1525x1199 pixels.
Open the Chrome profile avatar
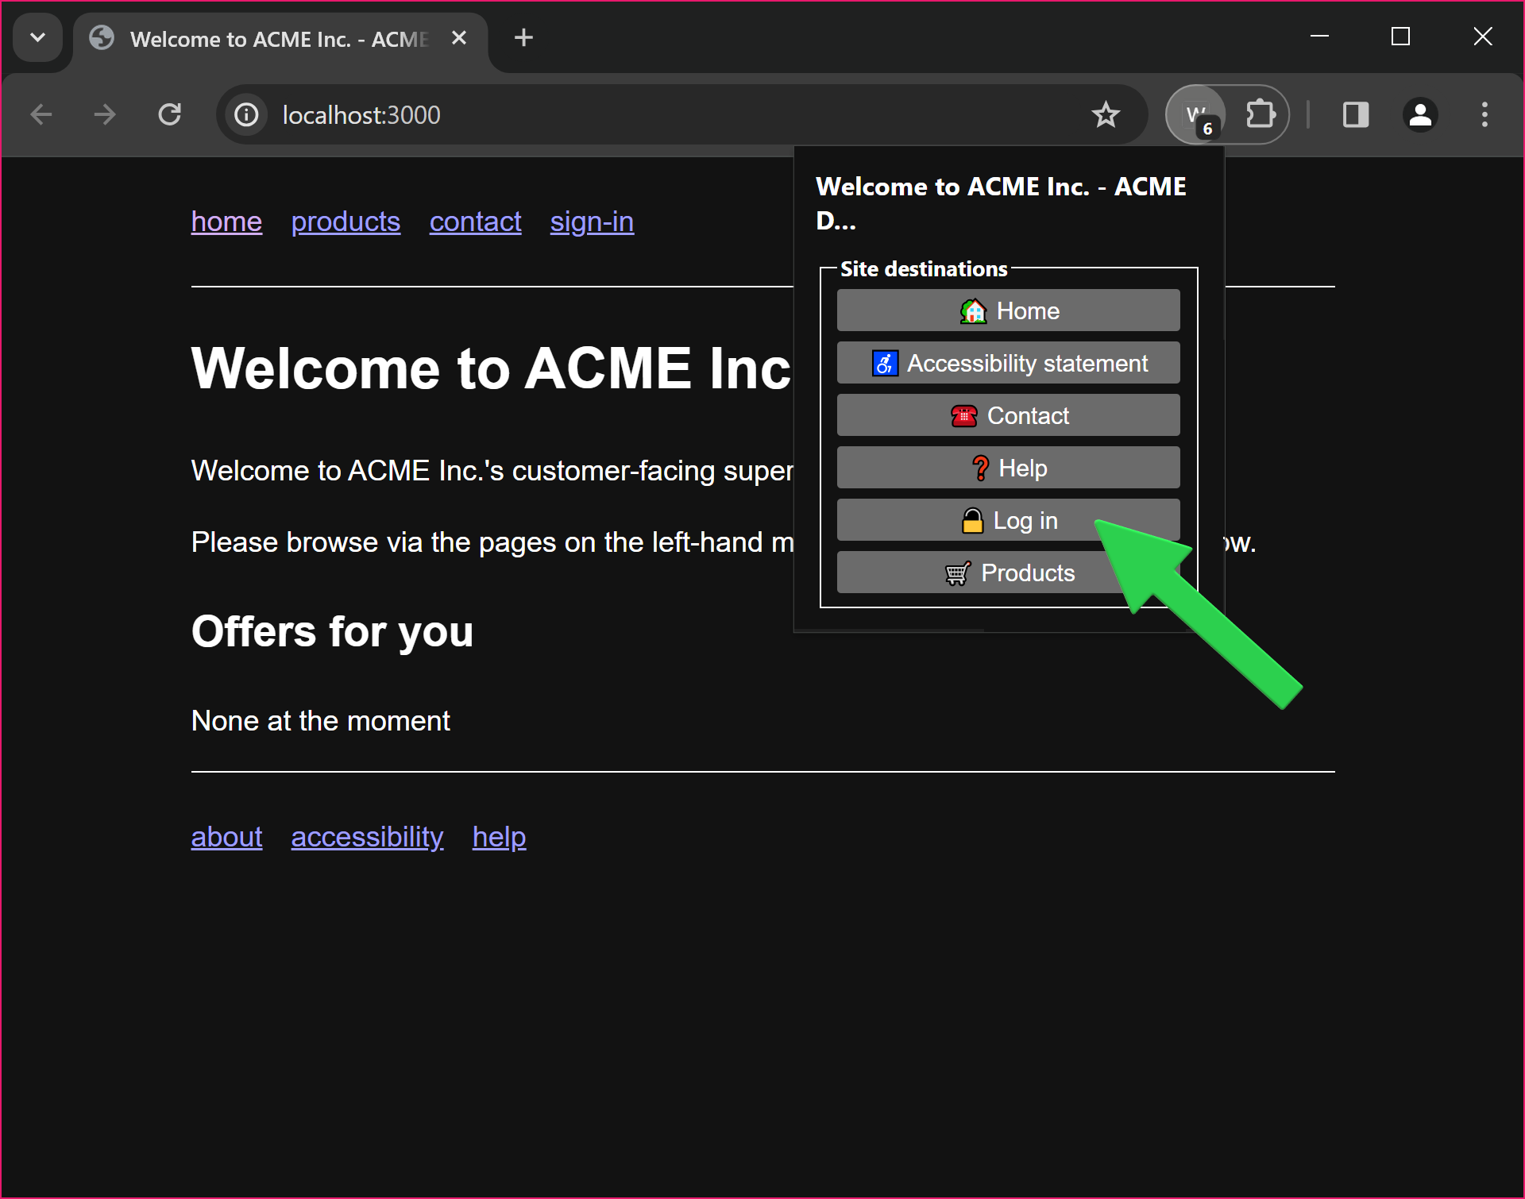pyautogui.click(x=1421, y=114)
